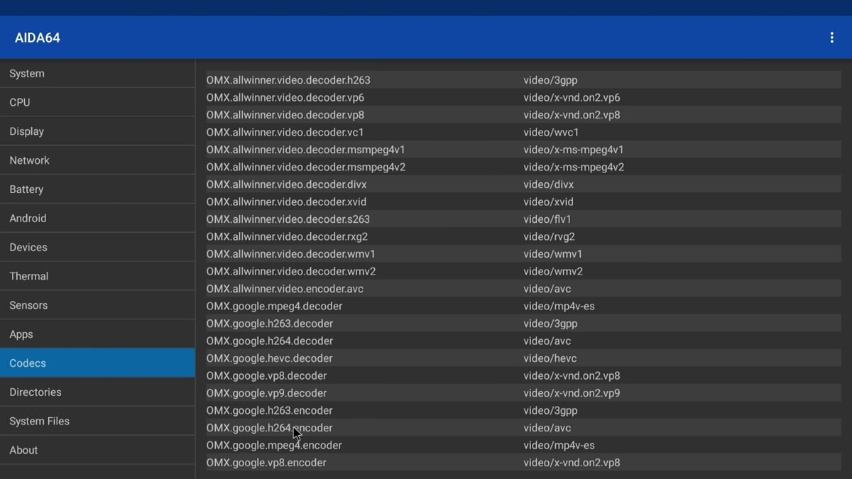Select OMX.allwinner.video.decoder.rxg2 row

pos(523,236)
